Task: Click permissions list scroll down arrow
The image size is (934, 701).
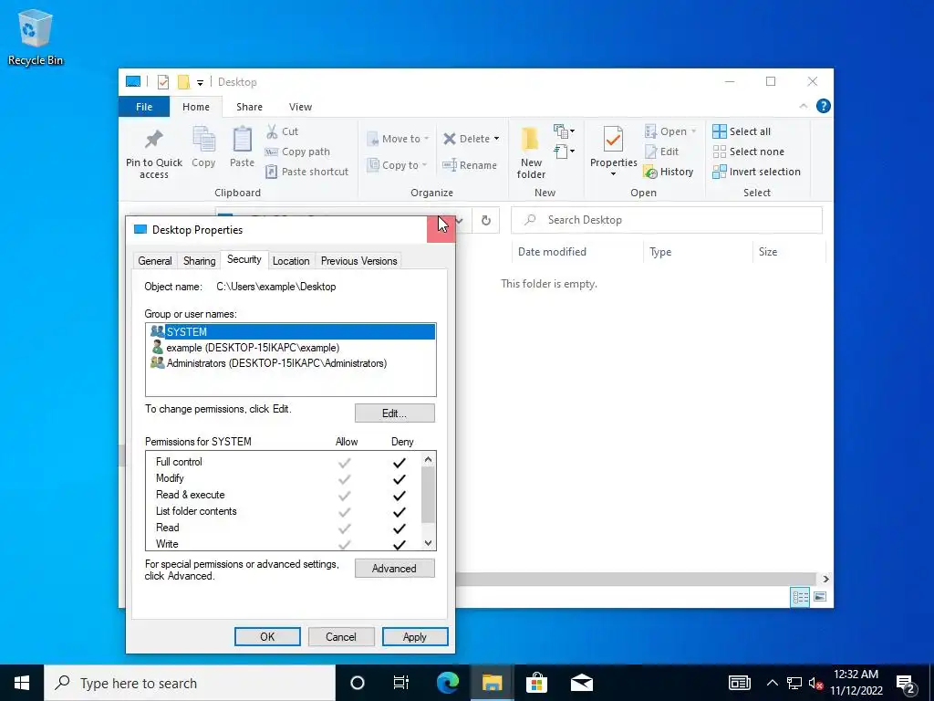Action: [428, 543]
